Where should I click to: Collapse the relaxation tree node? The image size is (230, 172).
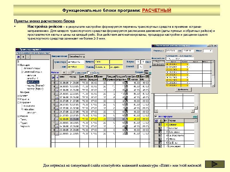[x=22, y=109]
